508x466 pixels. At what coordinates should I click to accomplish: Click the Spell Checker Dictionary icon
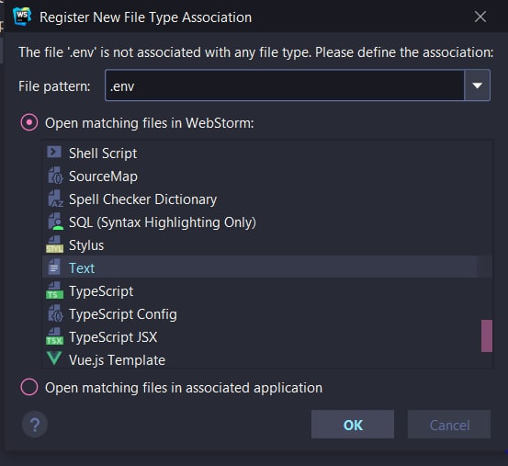(x=55, y=199)
